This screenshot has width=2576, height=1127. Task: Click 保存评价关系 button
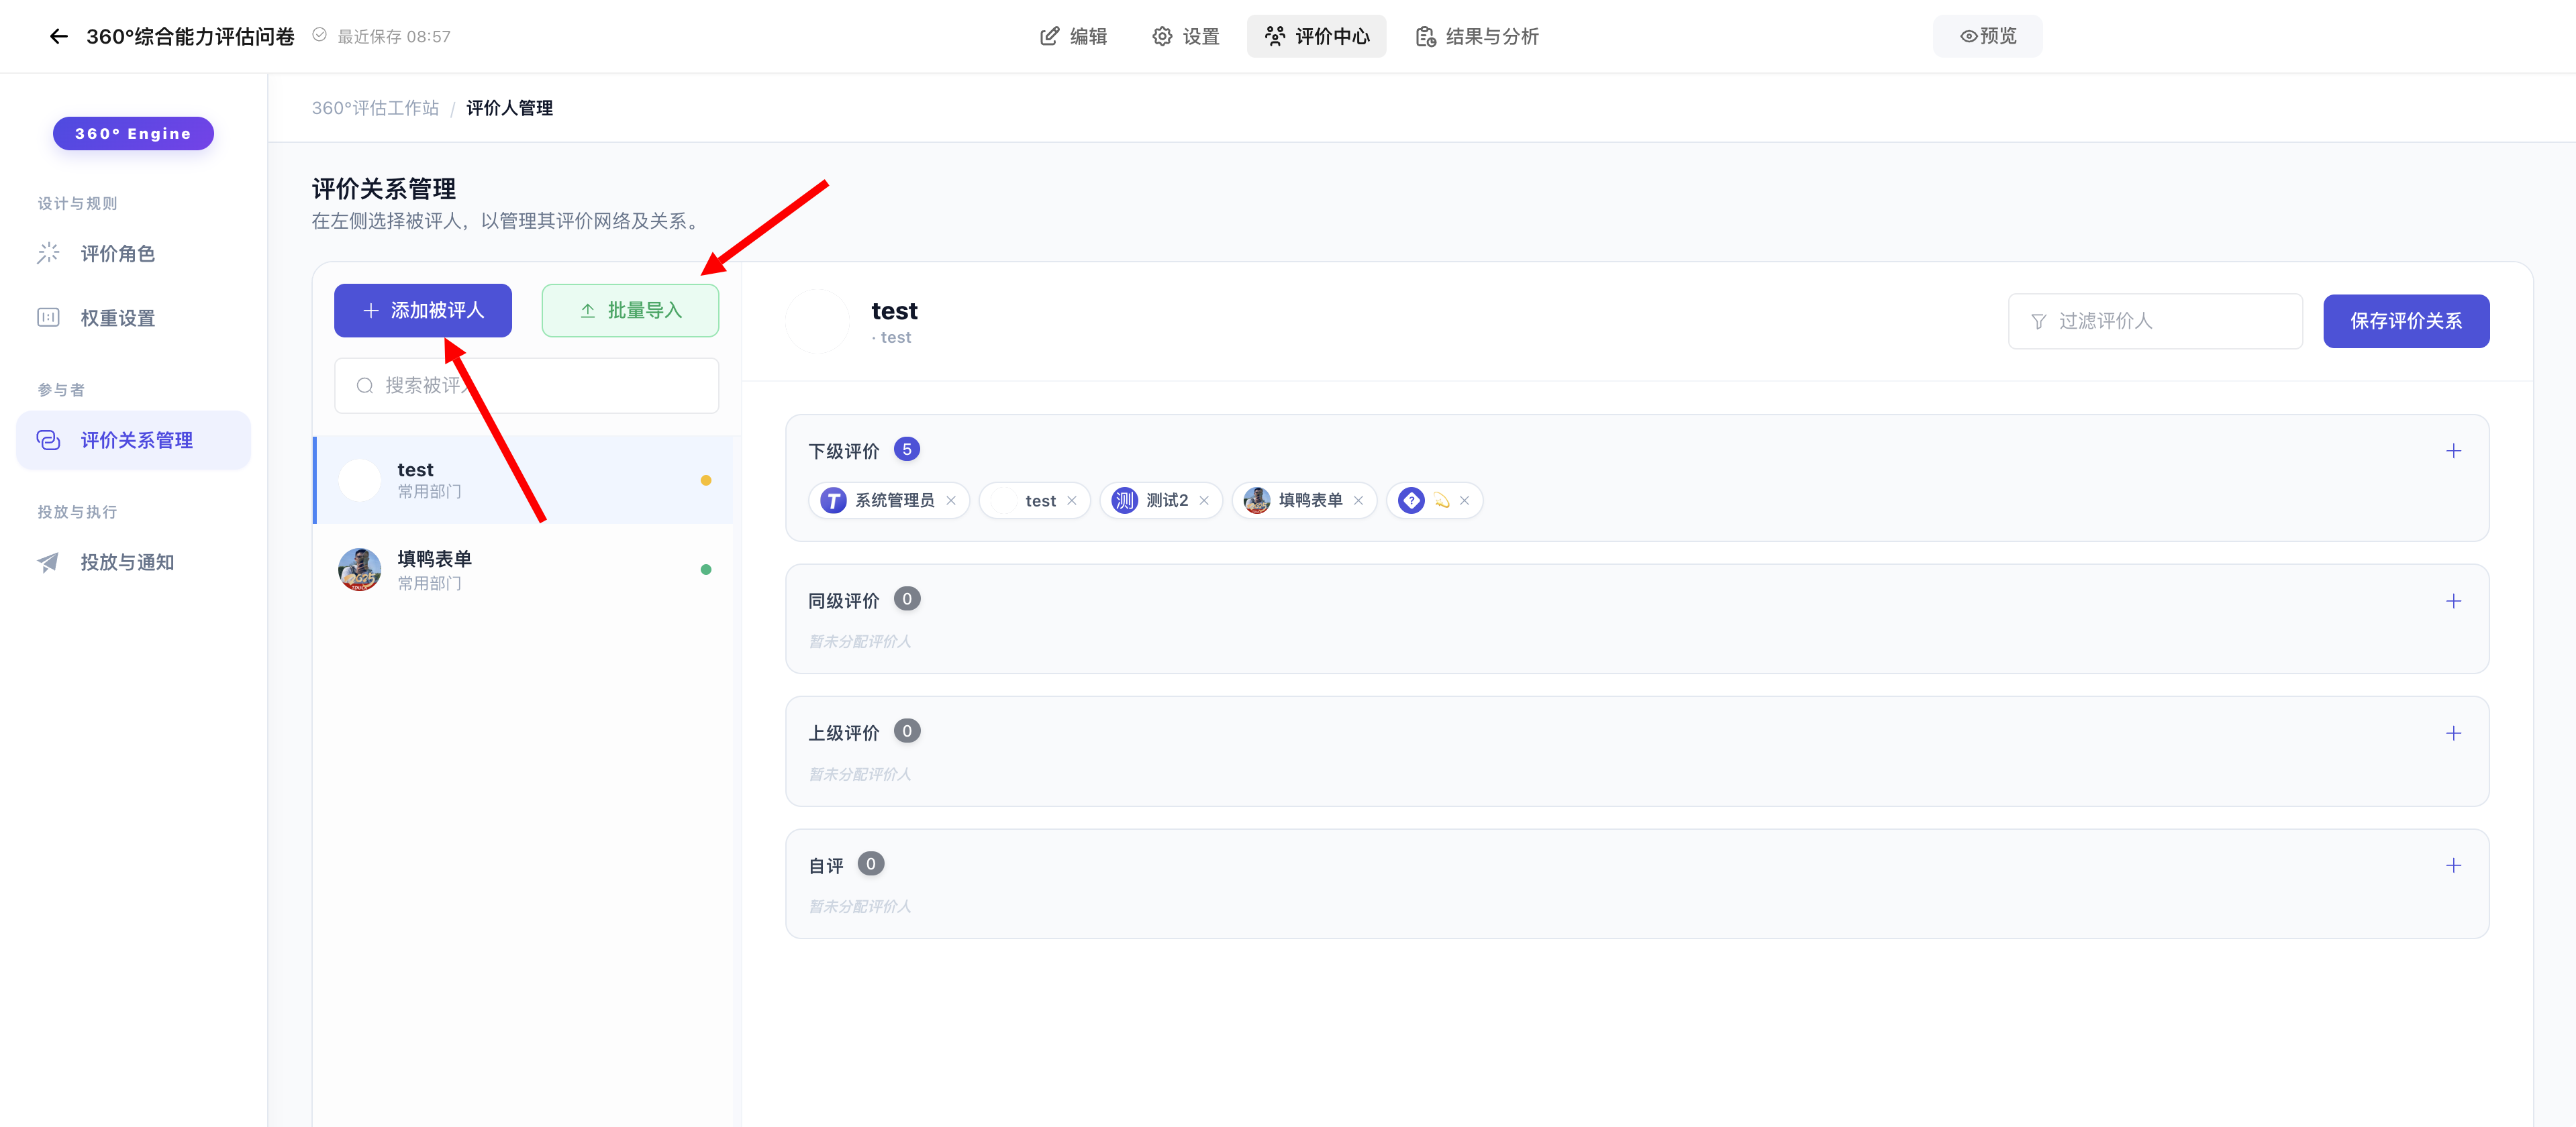(2406, 322)
